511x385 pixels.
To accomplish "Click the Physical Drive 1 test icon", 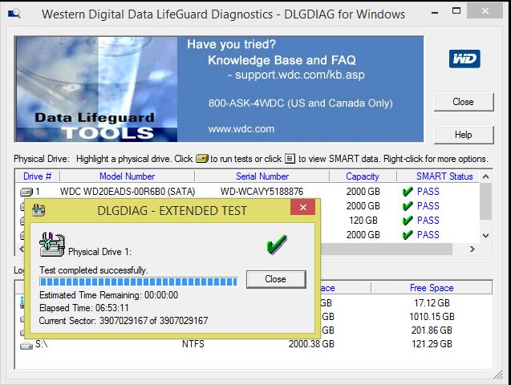I will tap(52, 245).
